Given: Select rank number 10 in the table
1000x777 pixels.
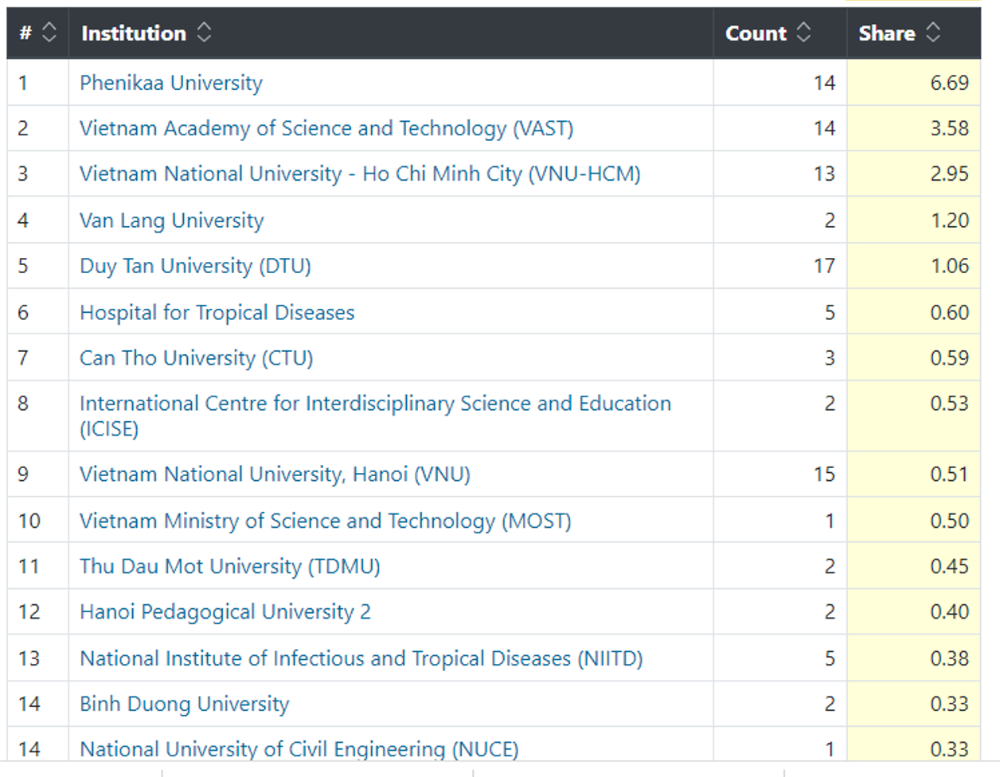Looking at the screenshot, I should 29,521.
